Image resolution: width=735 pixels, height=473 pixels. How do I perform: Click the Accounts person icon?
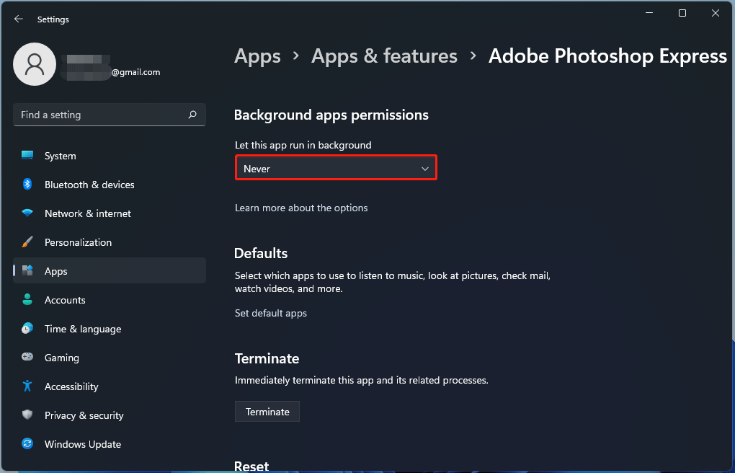27,300
